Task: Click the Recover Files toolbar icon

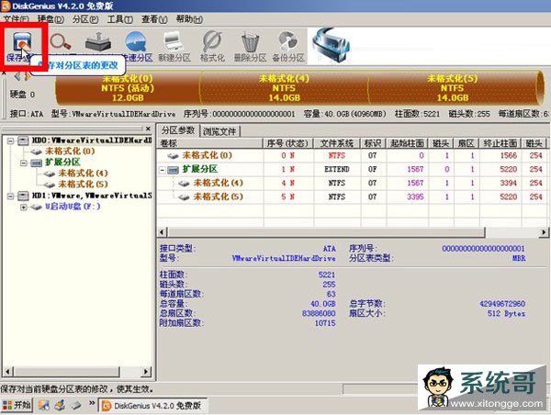Action: [x=98, y=42]
